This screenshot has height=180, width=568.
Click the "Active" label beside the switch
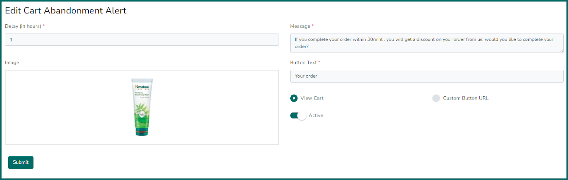316,116
